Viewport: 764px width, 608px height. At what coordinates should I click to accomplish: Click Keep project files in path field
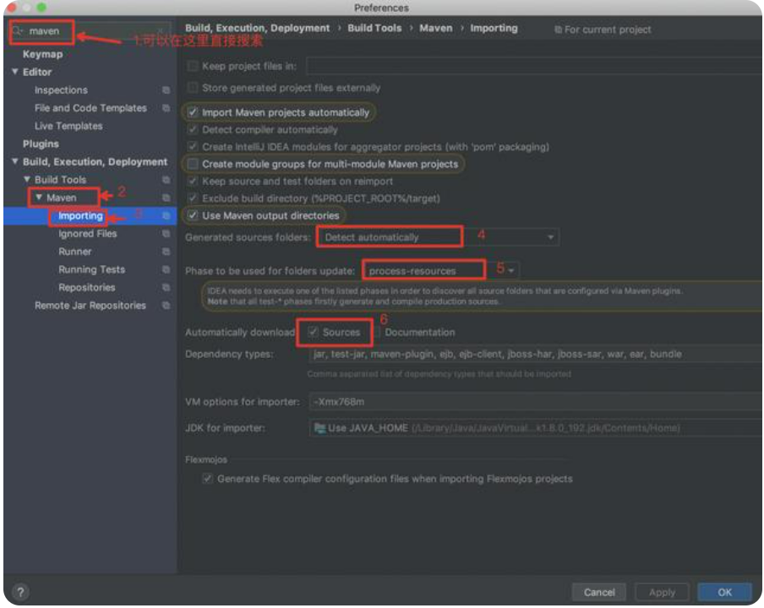pyautogui.click(x=534, y=66)
